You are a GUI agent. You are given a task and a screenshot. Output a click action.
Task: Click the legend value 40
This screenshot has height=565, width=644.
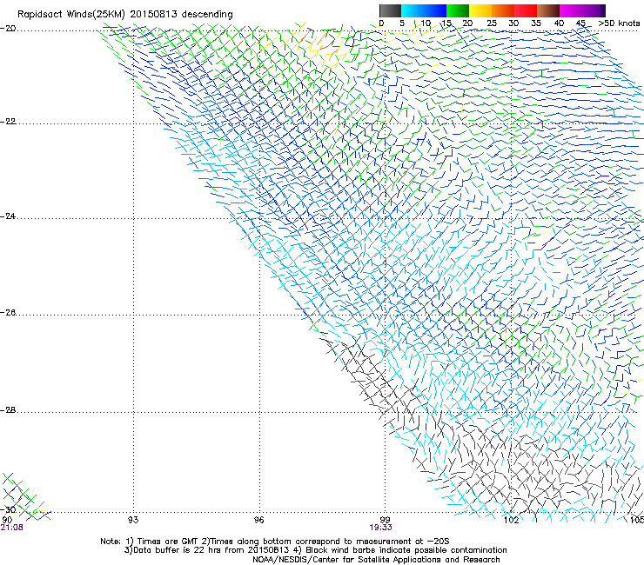[x=559, y=23]
